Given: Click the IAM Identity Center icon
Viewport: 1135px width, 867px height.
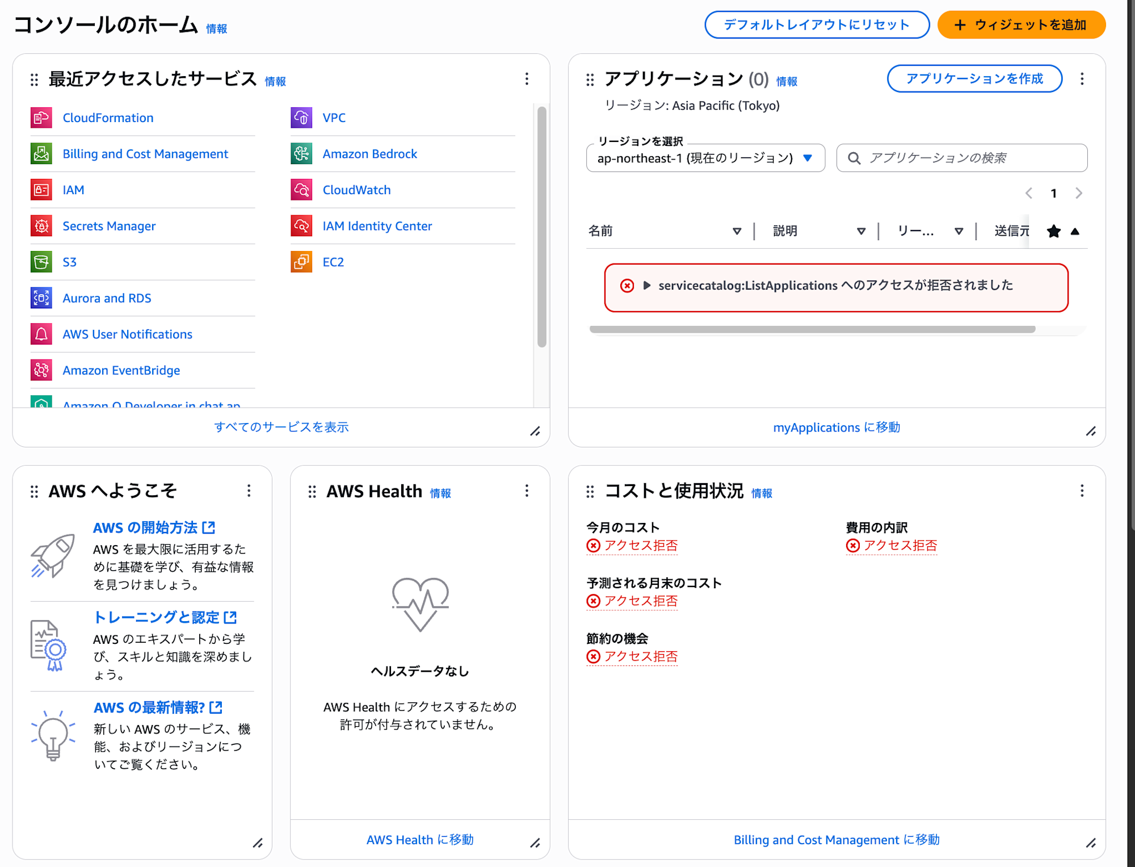Looking at the screenshot, I should [x=301, y=226].
